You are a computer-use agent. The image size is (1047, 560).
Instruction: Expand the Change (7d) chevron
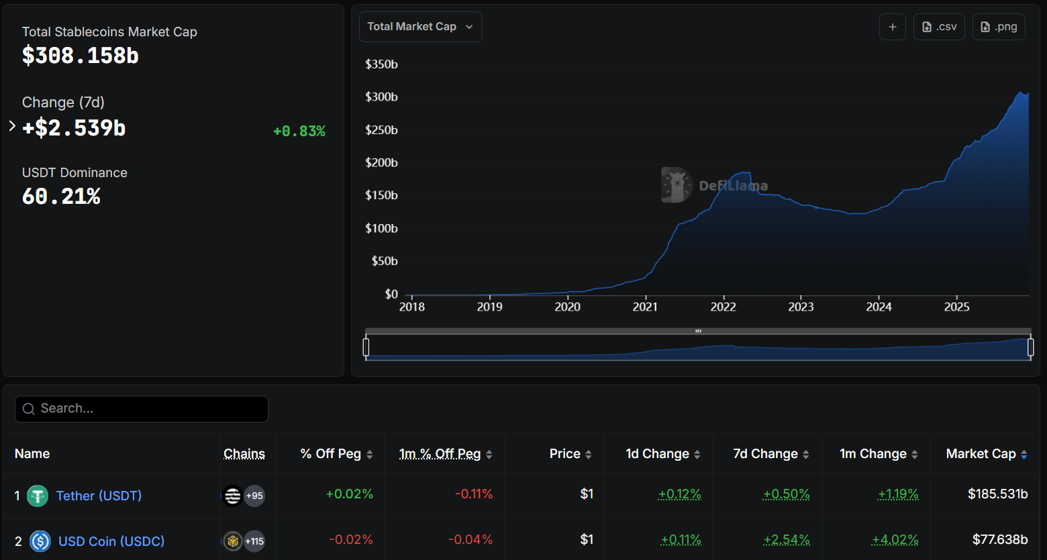coord(12,126)
